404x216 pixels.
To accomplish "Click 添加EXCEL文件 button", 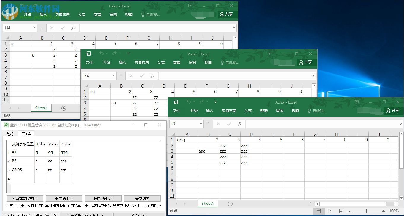I will click(x=25, y=199).
